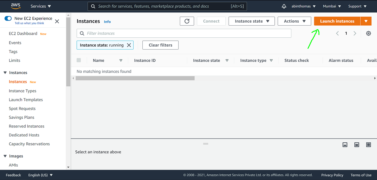Open the Actions dropdown
The image size is (377, 180).
click(x=294, y=21)
